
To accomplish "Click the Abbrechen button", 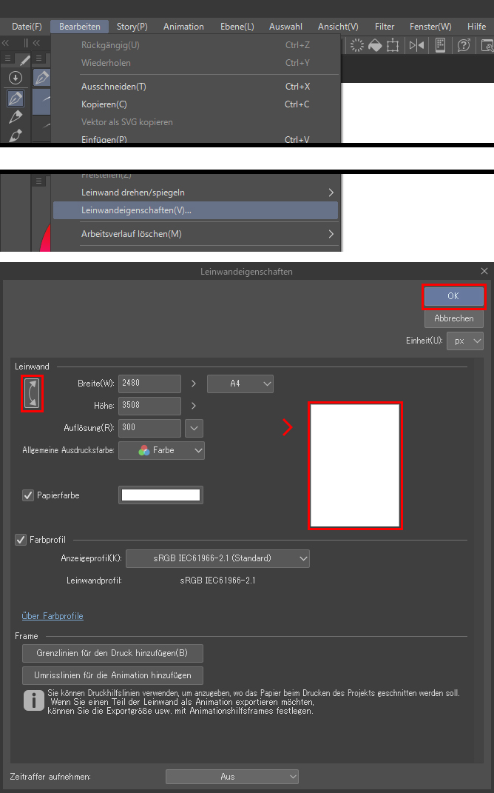I will (x=453, y=318).
